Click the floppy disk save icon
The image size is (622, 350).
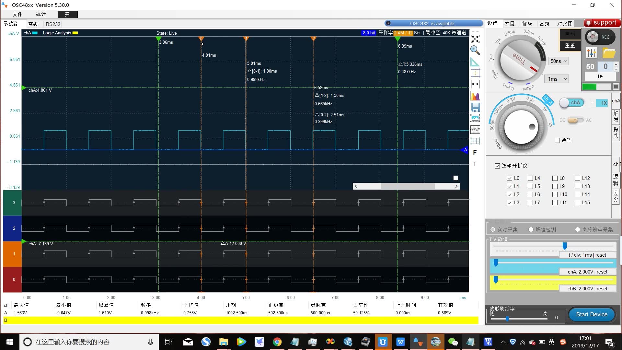coord(475,107)
